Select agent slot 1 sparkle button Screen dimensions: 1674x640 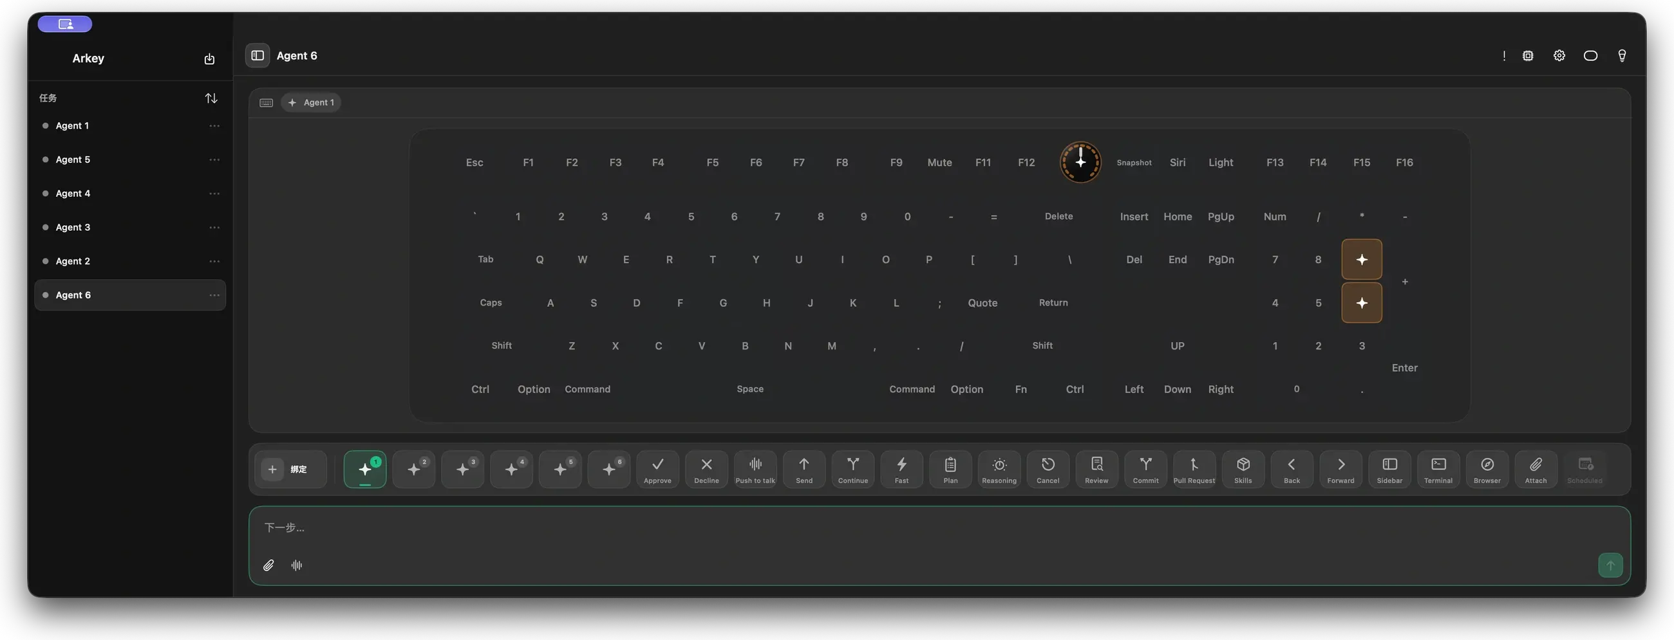tap(364, 469)
